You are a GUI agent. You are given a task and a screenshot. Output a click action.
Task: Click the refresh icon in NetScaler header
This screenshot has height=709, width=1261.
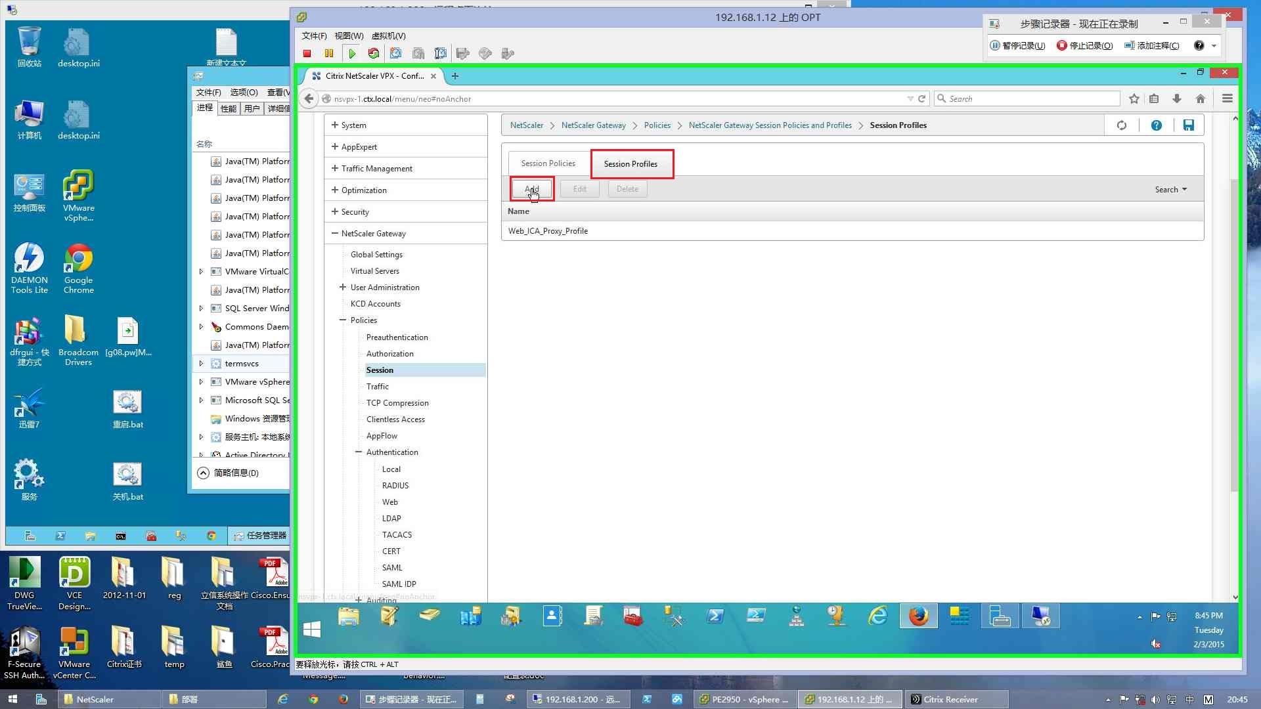point(1121,125)
